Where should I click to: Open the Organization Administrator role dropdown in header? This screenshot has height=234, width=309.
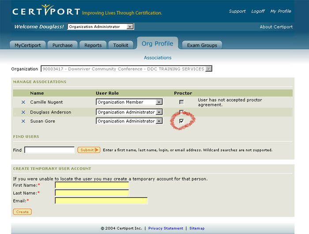[101, 26]
